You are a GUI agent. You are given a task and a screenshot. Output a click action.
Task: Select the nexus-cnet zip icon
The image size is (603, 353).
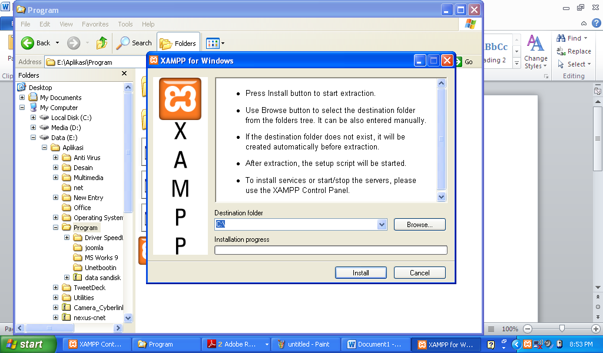[x=67, y=317]
